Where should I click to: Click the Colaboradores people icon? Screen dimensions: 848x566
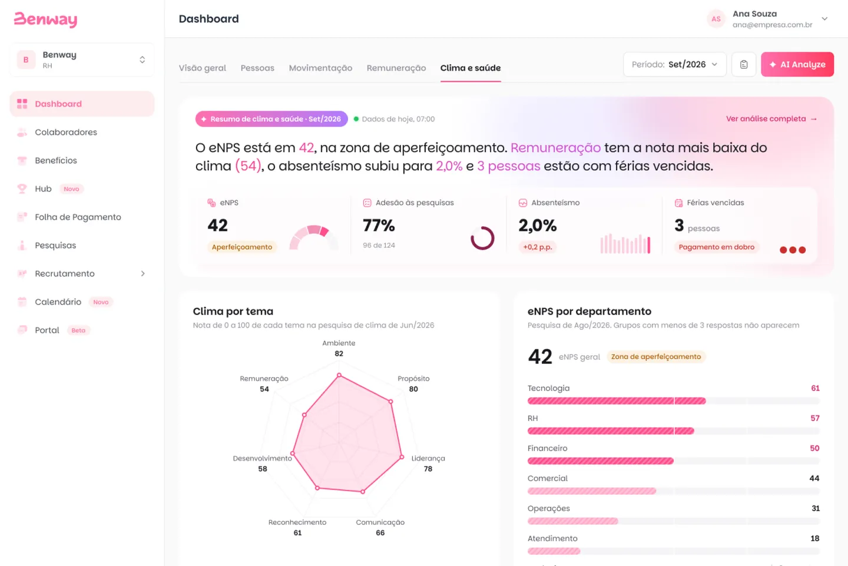coord(22,132)
